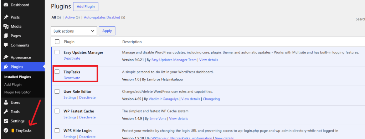Open WPS Hide Login Settings link
The width and height of the screenshot is (365, 139).
(70, 137)
